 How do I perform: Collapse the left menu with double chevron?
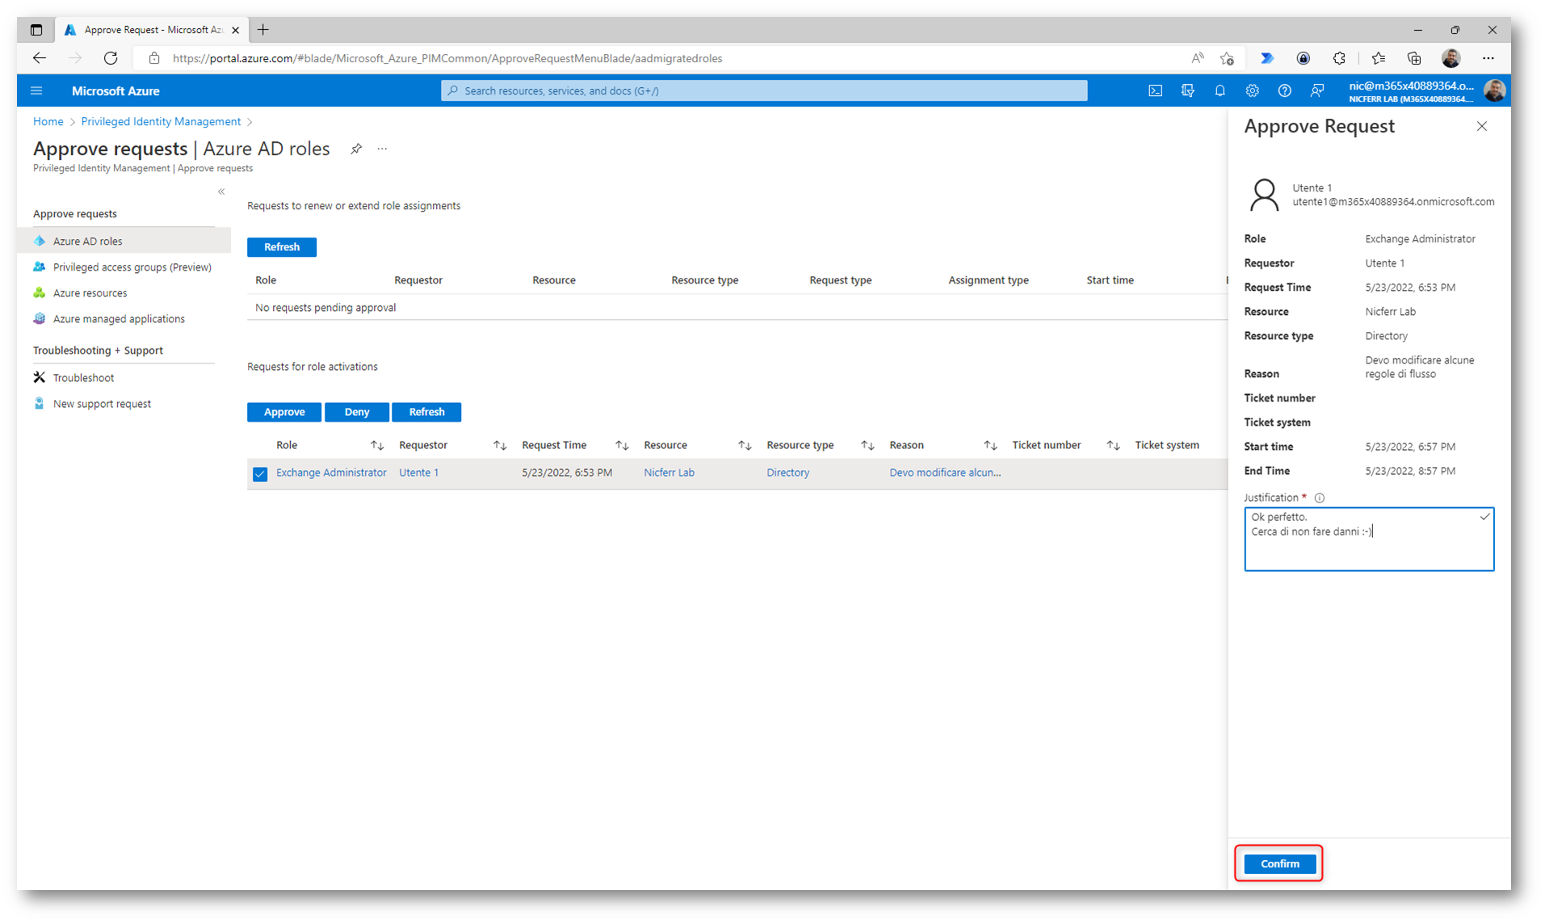(221, 191)
